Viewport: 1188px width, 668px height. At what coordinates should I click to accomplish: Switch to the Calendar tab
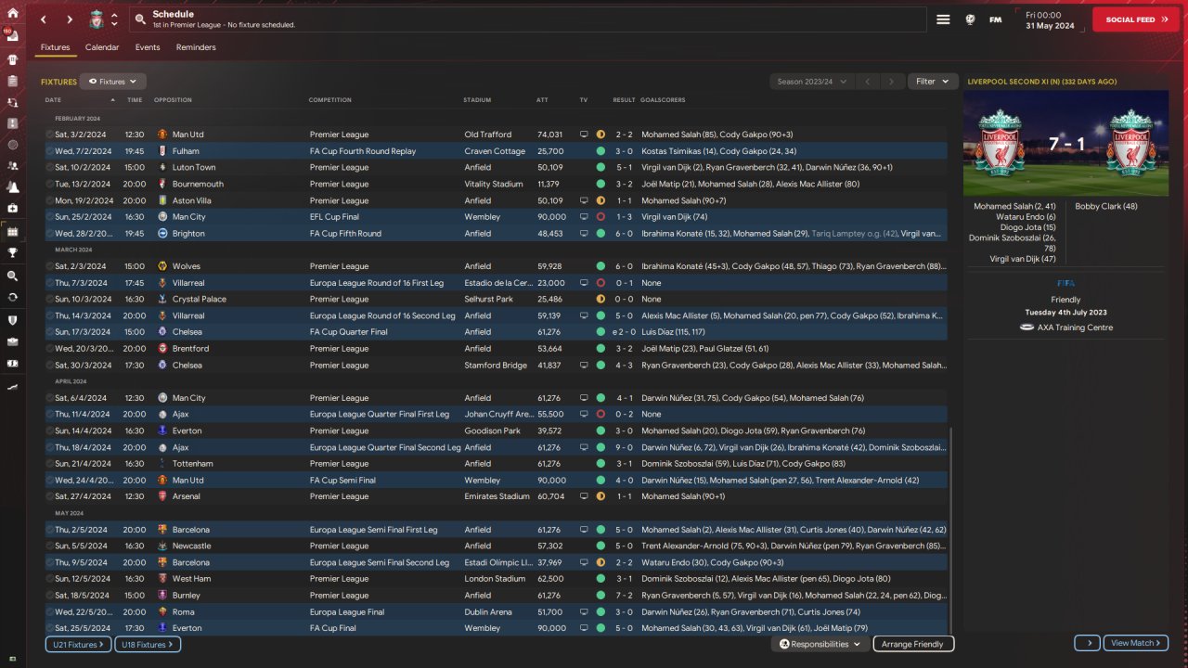click(x=102, y=47)
